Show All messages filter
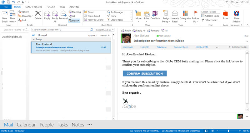The image size is (250, 133). tap(34, 35)
